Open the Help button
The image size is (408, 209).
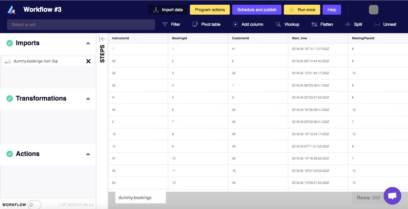point(332,10)
